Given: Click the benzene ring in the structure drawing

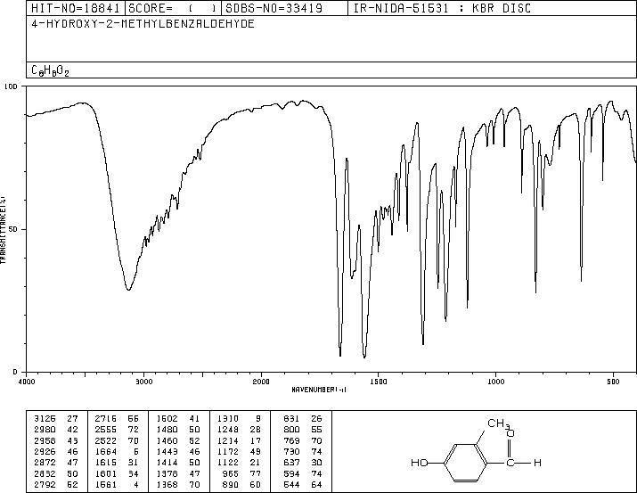Looking at the screenshot, I should [x=465, y=463].
